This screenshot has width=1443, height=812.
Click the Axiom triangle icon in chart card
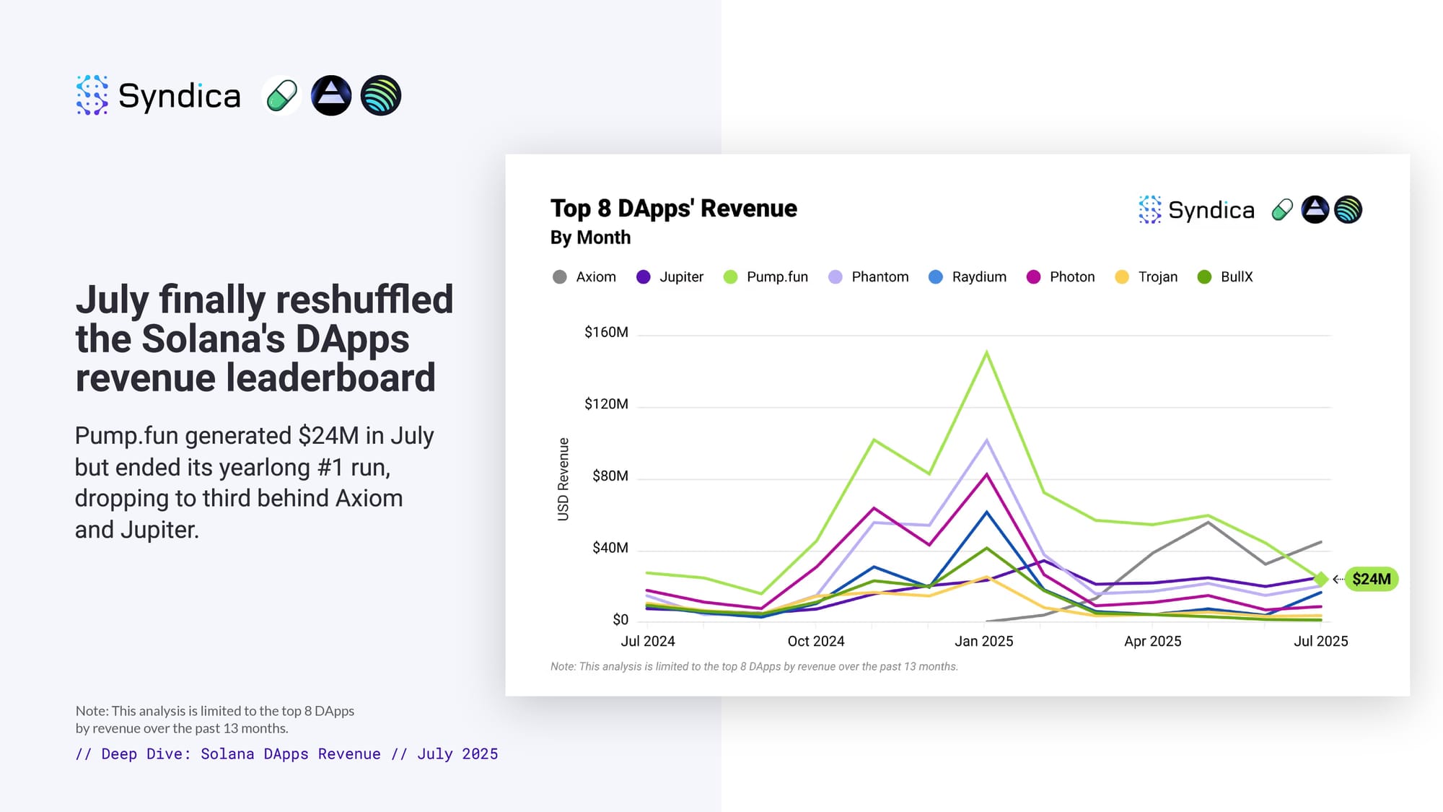pyautogui.click(x=1315, y=210)
